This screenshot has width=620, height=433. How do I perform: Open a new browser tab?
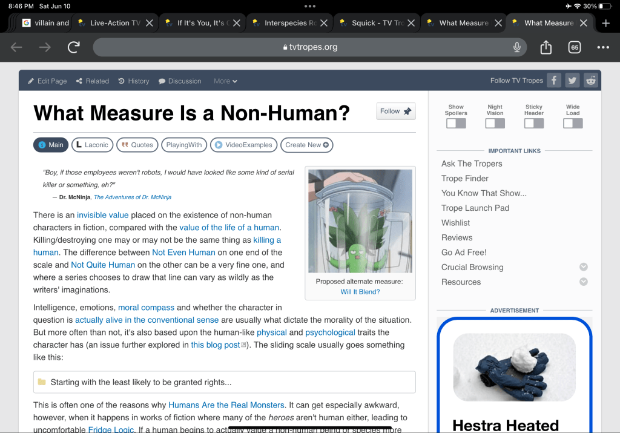606,23
